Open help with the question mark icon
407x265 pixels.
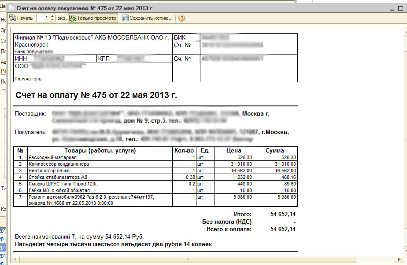181,18
